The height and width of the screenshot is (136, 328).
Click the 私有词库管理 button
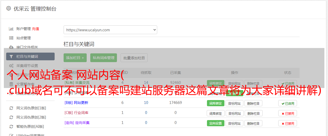click(x=104, y=58)
